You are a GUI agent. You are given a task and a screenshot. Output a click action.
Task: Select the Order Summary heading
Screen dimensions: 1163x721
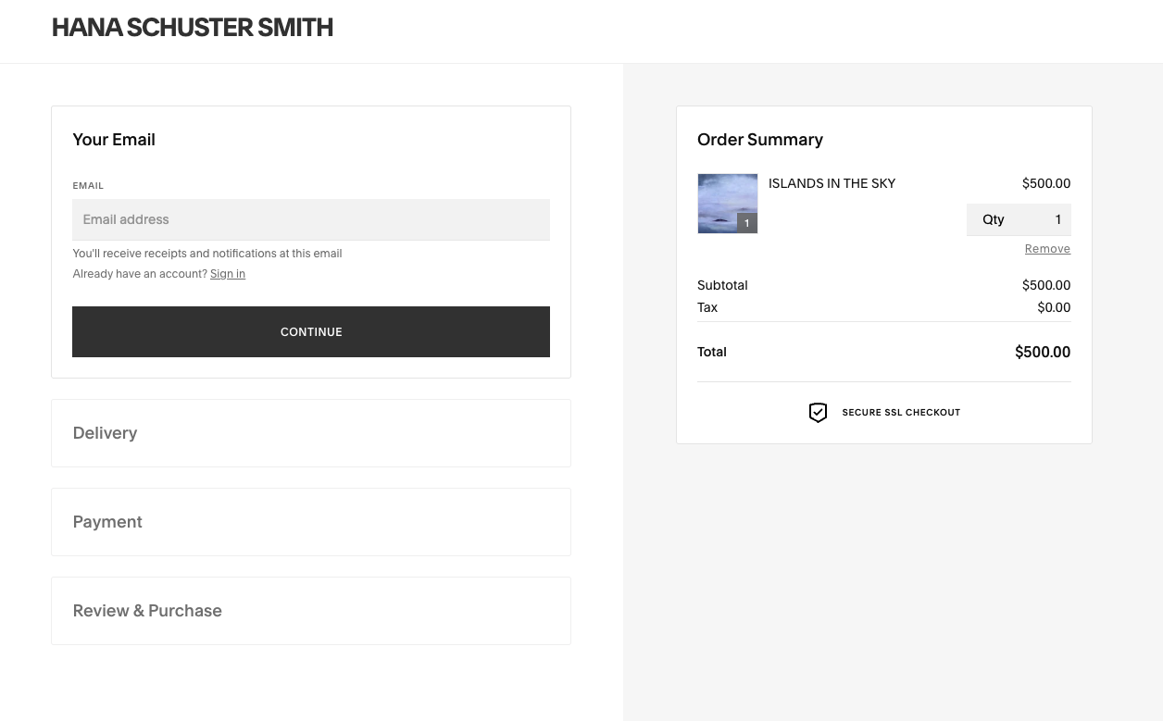pyautogui.click(x=760, y=140)
